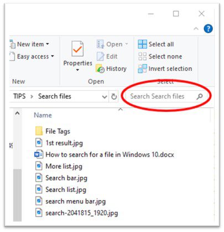Viewport: 224px width, 232px height.
Task: Click the navigation pane scrollbar thumb
Action: tap(17, 195)
